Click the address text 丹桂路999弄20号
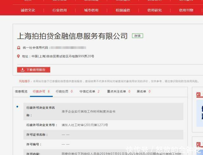Image resolution: width=203 pixels, height=155 pixels. click(82, 56)
